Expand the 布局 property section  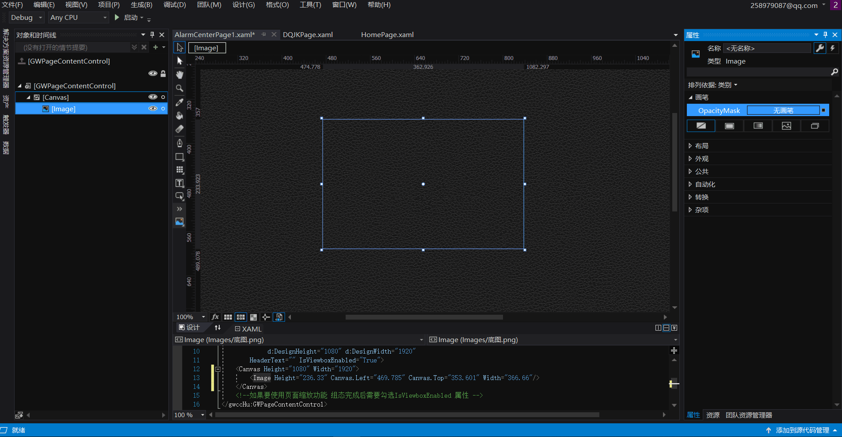[701, 146]
